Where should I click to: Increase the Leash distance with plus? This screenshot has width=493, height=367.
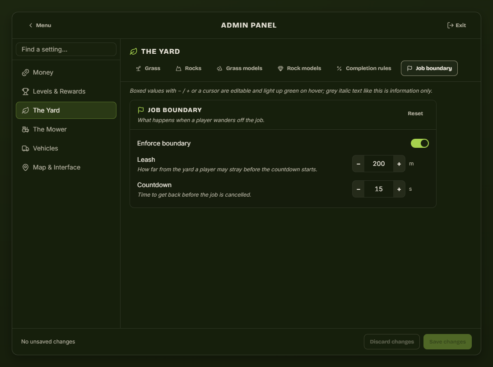tap(399, 164)
